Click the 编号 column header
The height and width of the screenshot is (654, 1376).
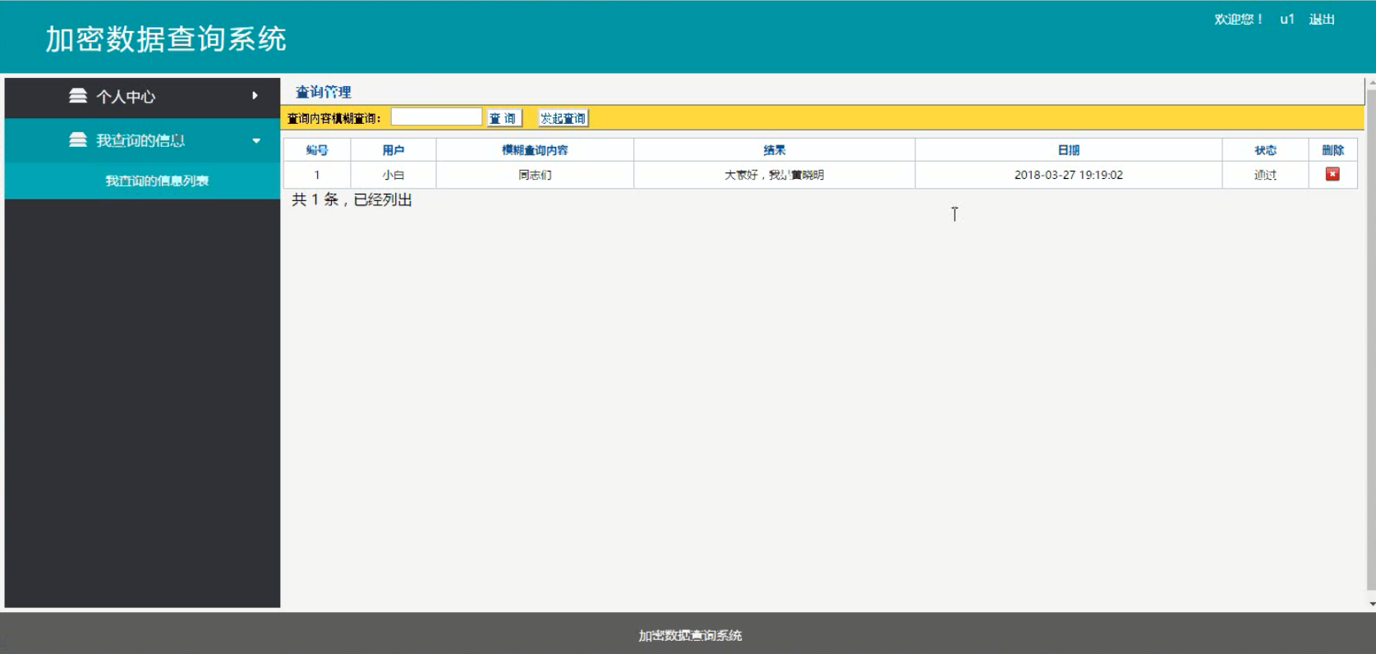point(317,150)
